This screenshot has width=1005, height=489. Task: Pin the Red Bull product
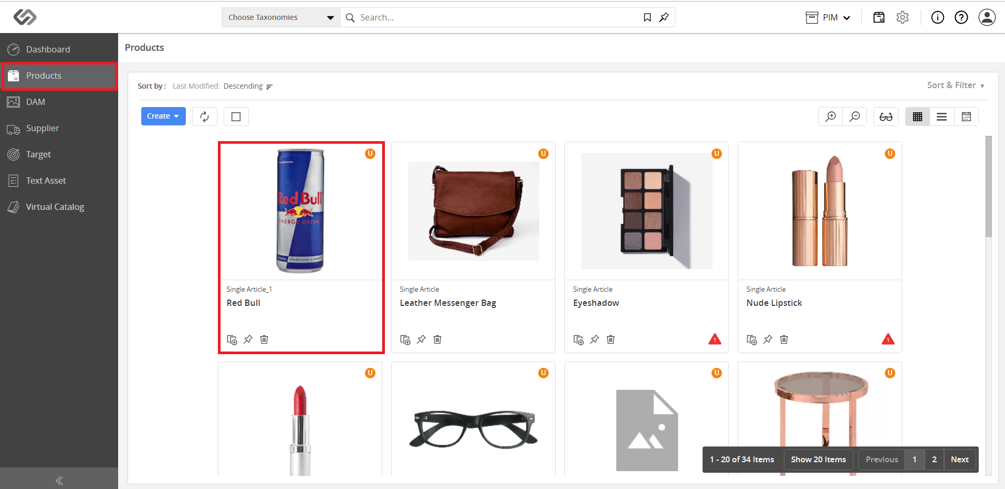point(248,339)
